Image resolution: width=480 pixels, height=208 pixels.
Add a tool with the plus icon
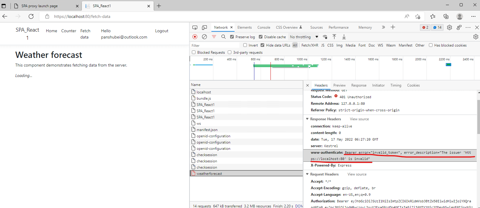tap(393, 27)
